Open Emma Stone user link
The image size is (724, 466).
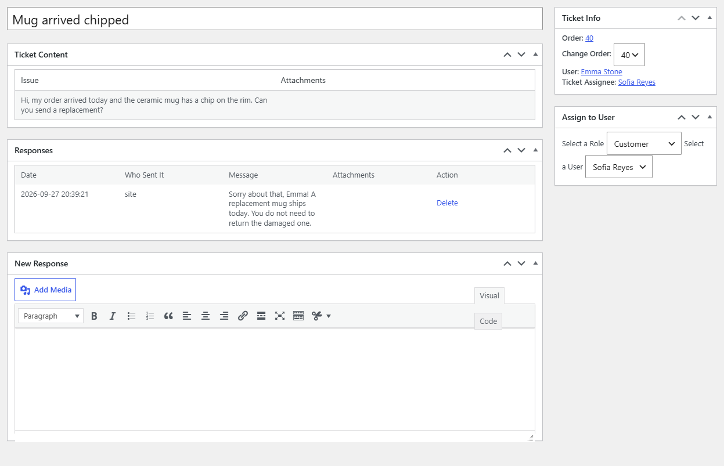tap(601, 71)
